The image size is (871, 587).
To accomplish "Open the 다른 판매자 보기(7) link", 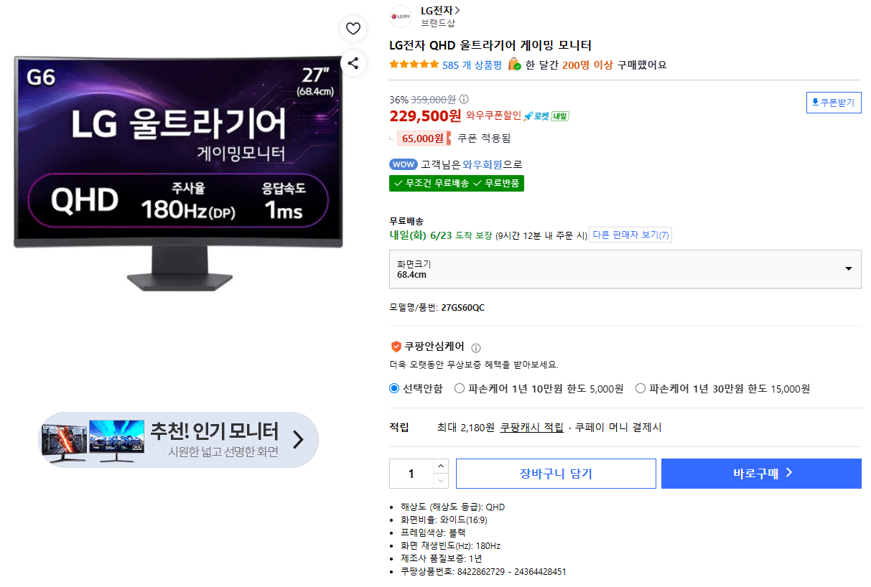I will (630, 235).
